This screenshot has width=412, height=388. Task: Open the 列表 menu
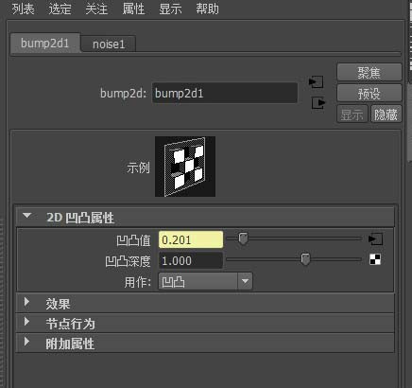tap(23, 9)
